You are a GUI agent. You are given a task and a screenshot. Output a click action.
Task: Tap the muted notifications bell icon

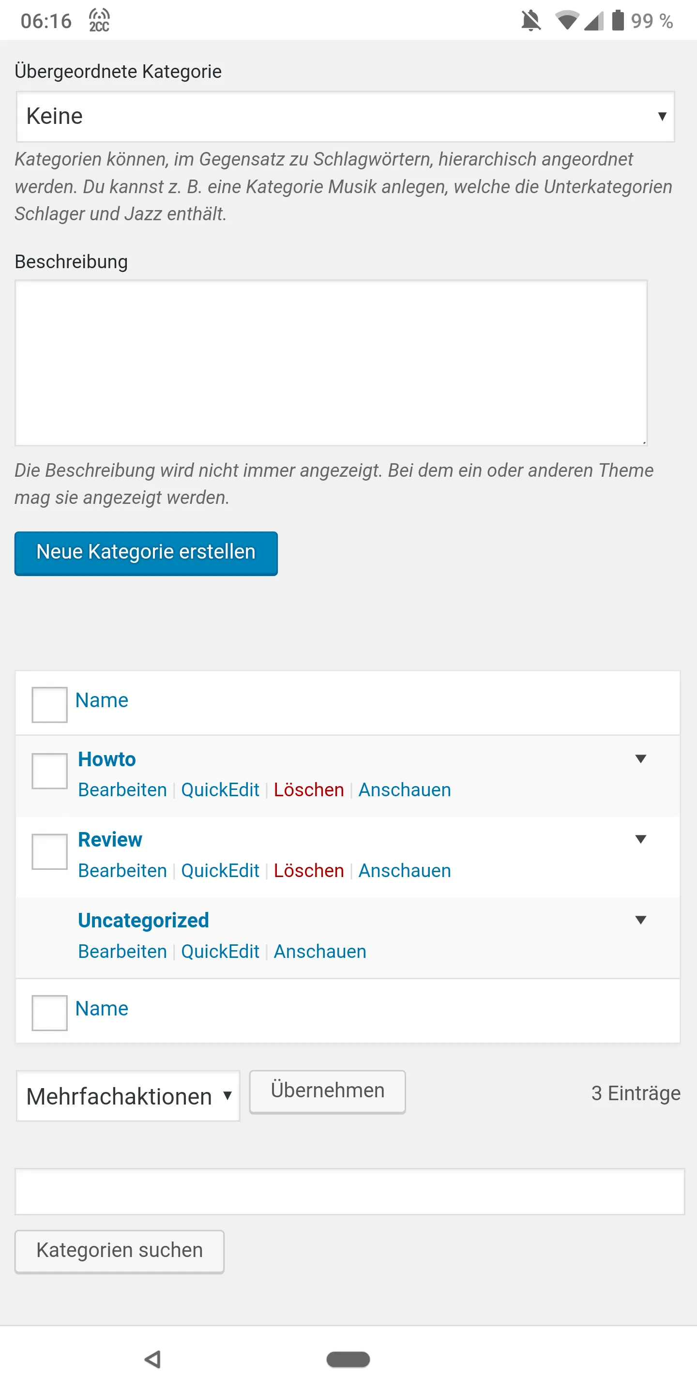point(530,21)
